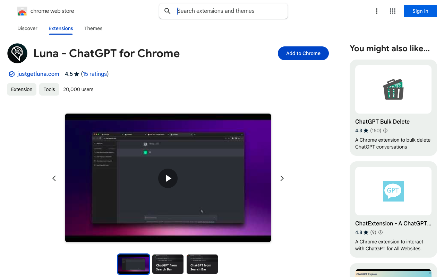Click the search magnifier icon
The width and height of the screenshot is (444, 277).
168,11
